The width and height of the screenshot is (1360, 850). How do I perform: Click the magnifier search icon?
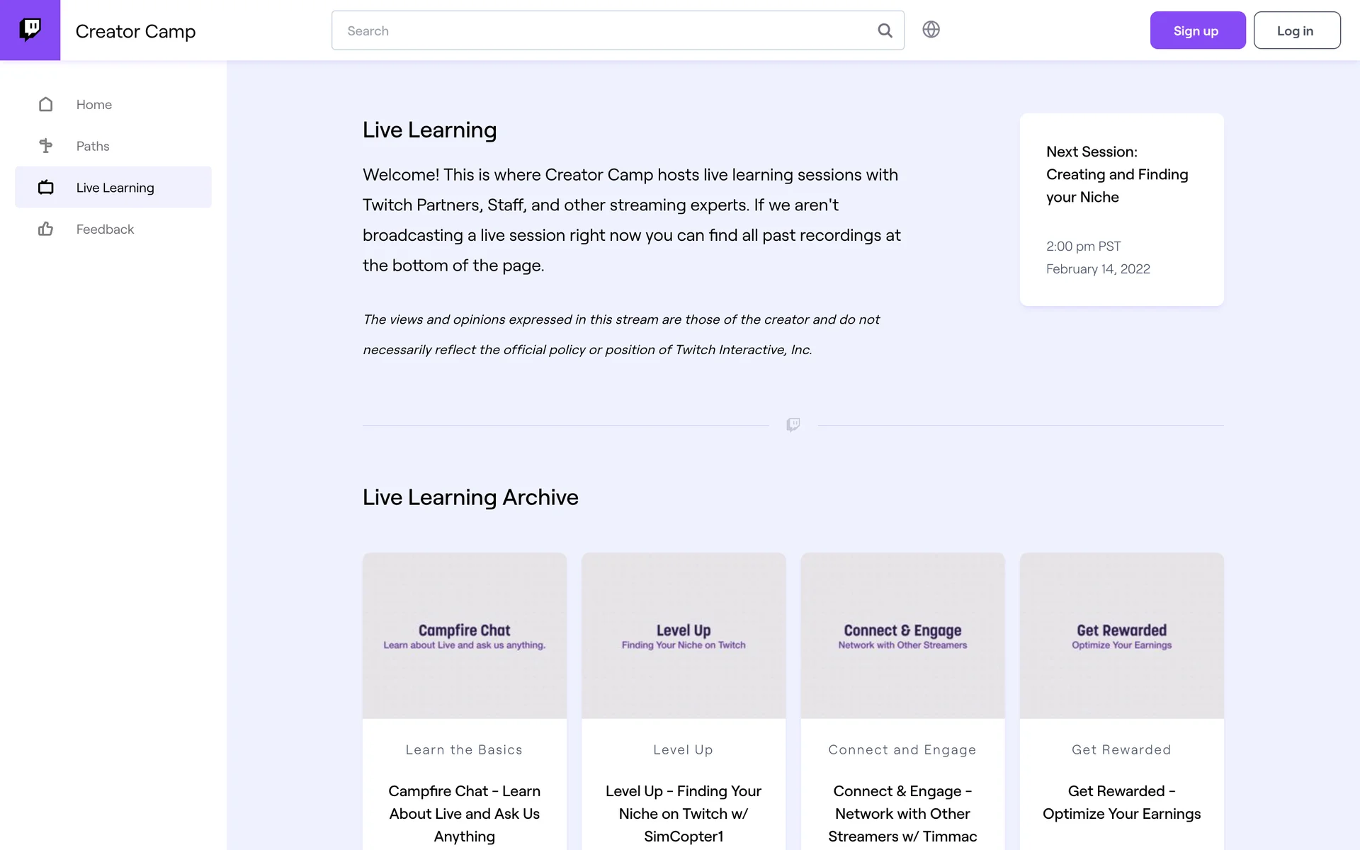(x=885, y=30)
